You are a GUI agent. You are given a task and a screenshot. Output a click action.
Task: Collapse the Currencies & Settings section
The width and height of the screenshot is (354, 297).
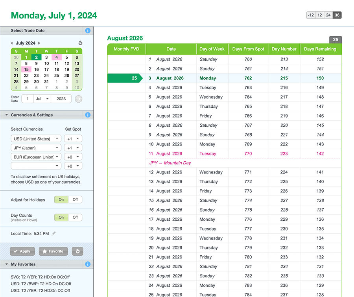click(7, 115)
